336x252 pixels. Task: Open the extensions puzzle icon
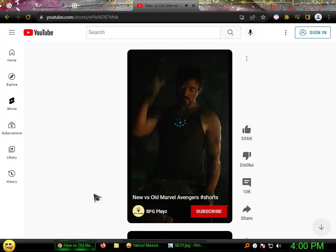point(287,17)
